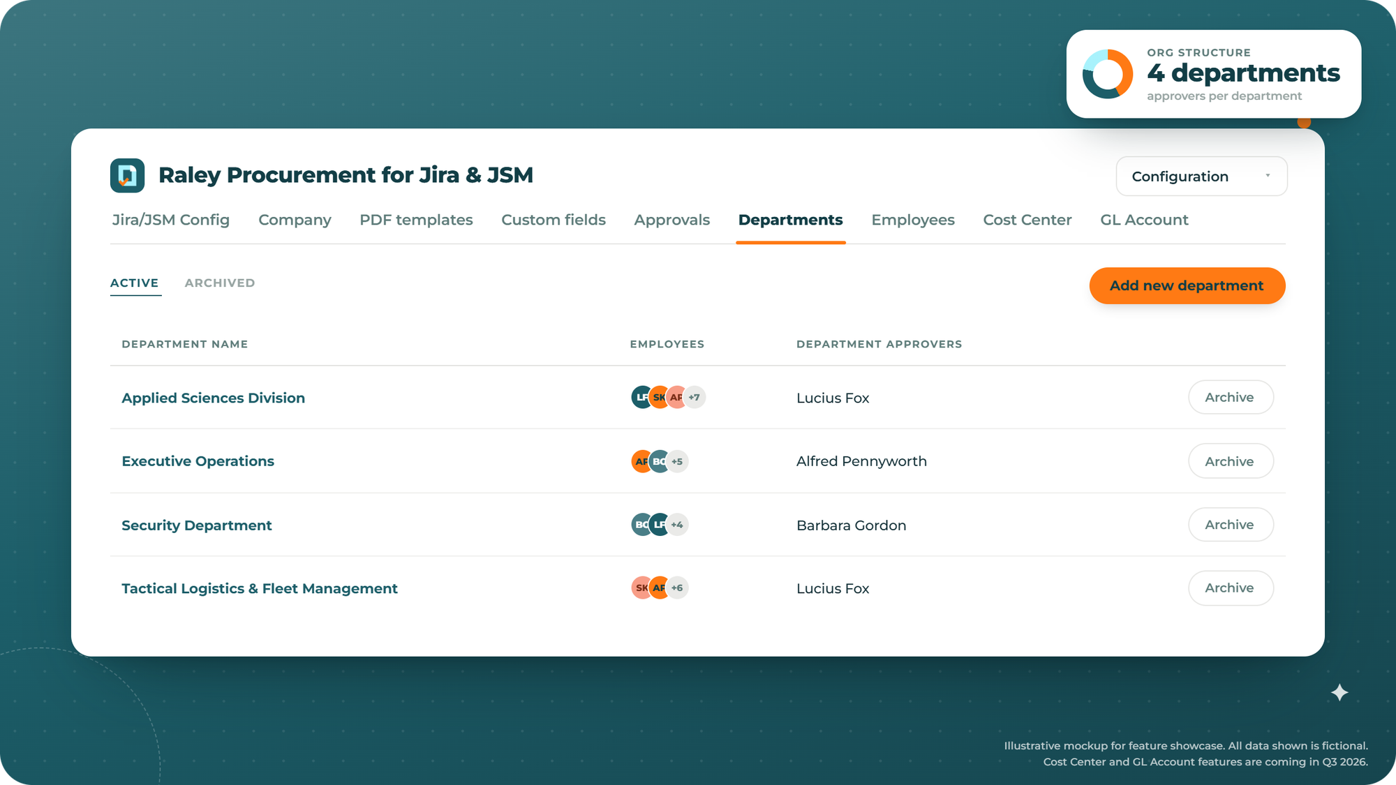Show the ACTIVE departments list
Screen dimensions: 1396x785
pyautogui.click(x=135, y=283)
